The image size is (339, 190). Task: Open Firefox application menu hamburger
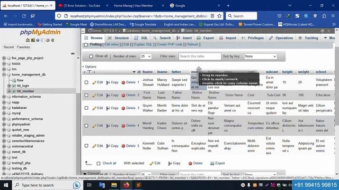tap(333, 16)
